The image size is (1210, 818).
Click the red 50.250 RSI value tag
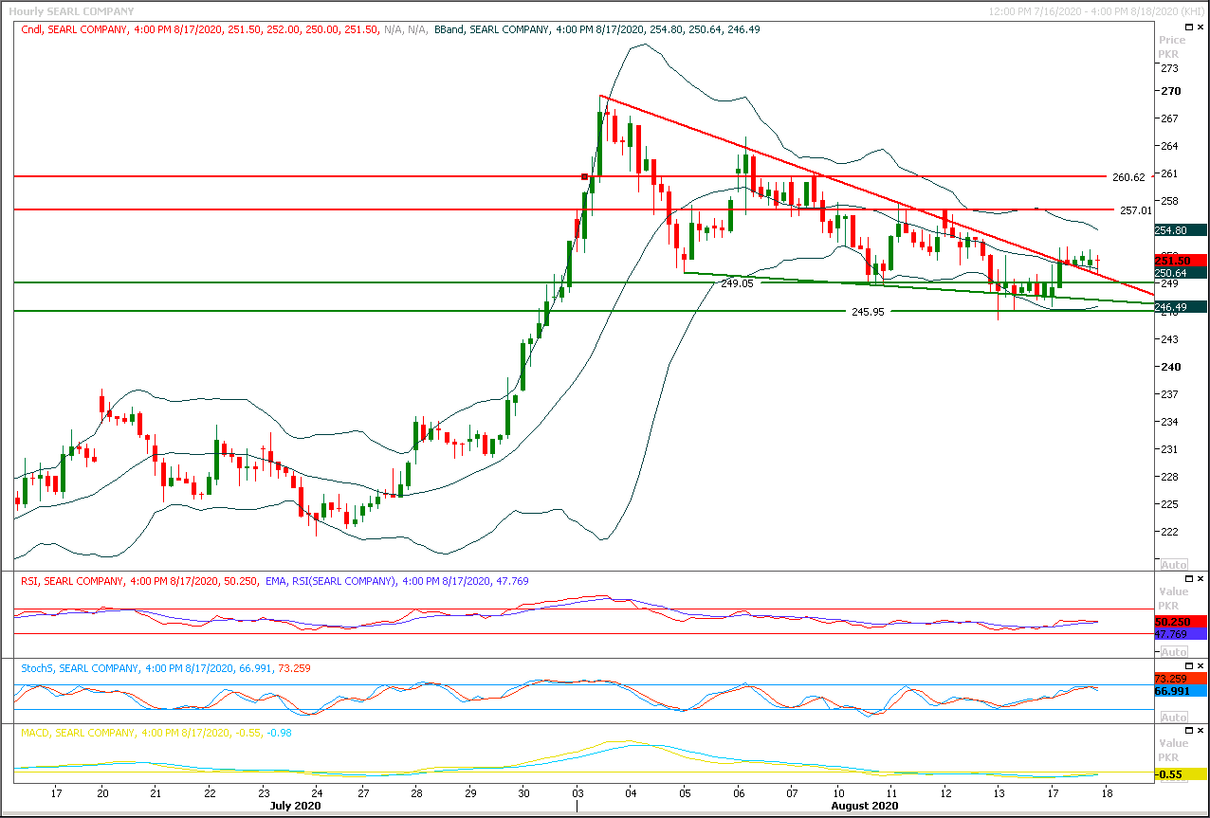point(1180,621)
